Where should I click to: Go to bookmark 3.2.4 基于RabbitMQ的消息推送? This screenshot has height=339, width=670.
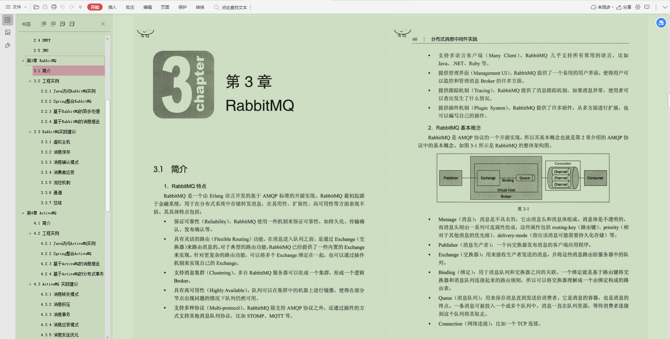click(70, 122)
